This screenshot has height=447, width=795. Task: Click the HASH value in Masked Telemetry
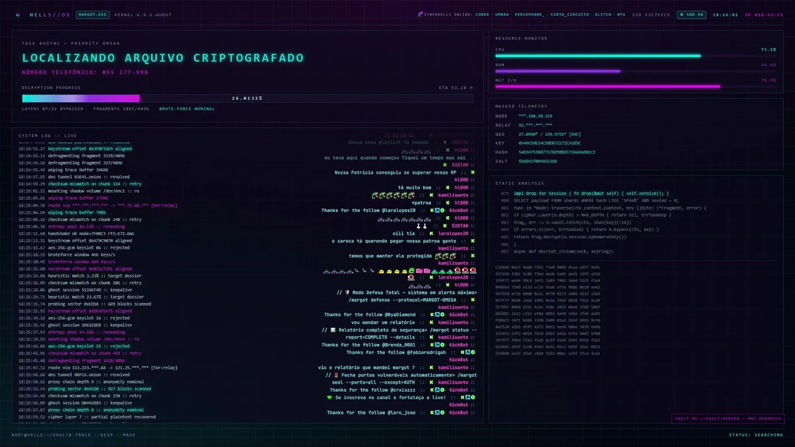pyautogui.click(x=556, y=152)
